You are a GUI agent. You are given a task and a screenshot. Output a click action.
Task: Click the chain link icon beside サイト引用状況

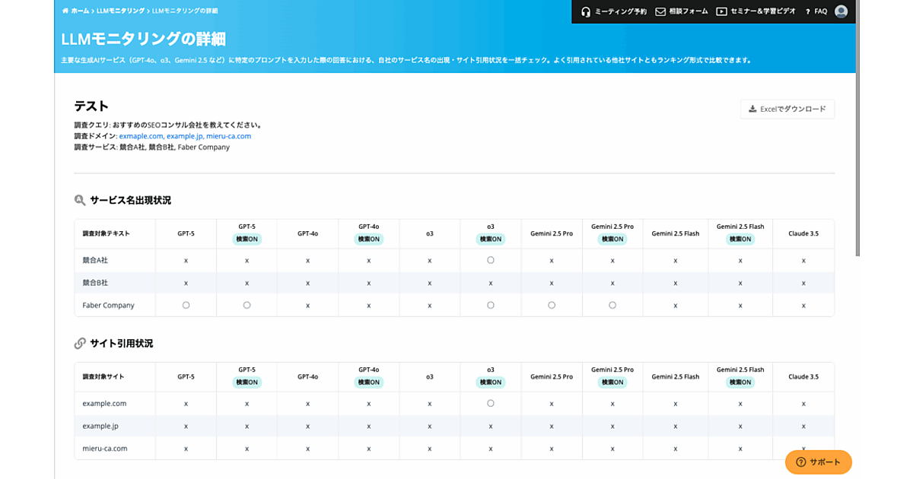click(80, 344)
